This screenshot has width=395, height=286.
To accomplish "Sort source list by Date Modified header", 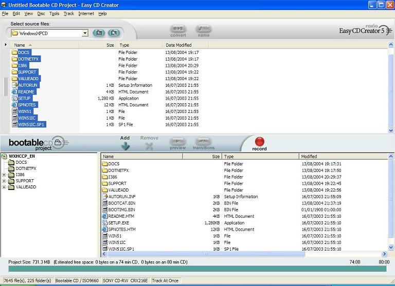I will pos(186,45).
